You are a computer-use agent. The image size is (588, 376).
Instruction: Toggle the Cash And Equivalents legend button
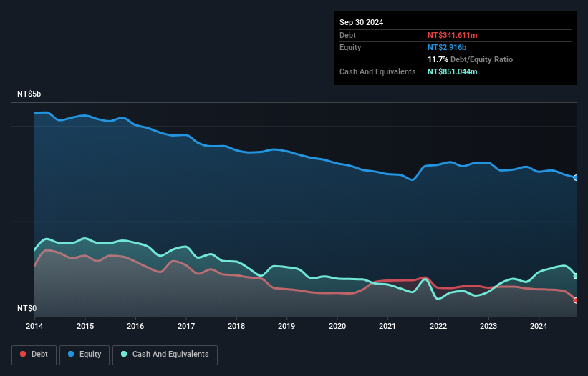tap(165, 355)
